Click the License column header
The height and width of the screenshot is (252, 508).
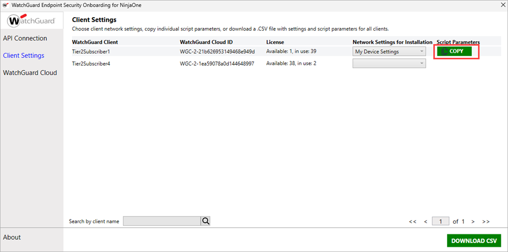pyautogui.click(x=275, y=42)
